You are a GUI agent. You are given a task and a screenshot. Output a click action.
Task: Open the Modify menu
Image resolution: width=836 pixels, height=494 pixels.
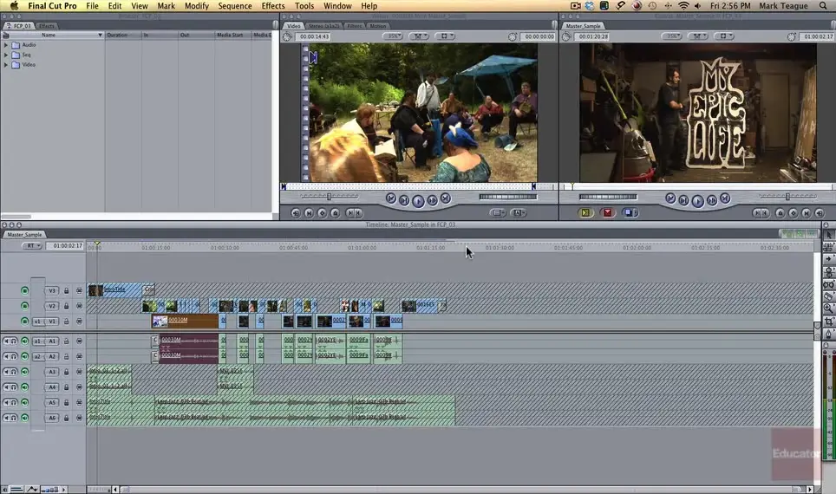pos(196,6)
